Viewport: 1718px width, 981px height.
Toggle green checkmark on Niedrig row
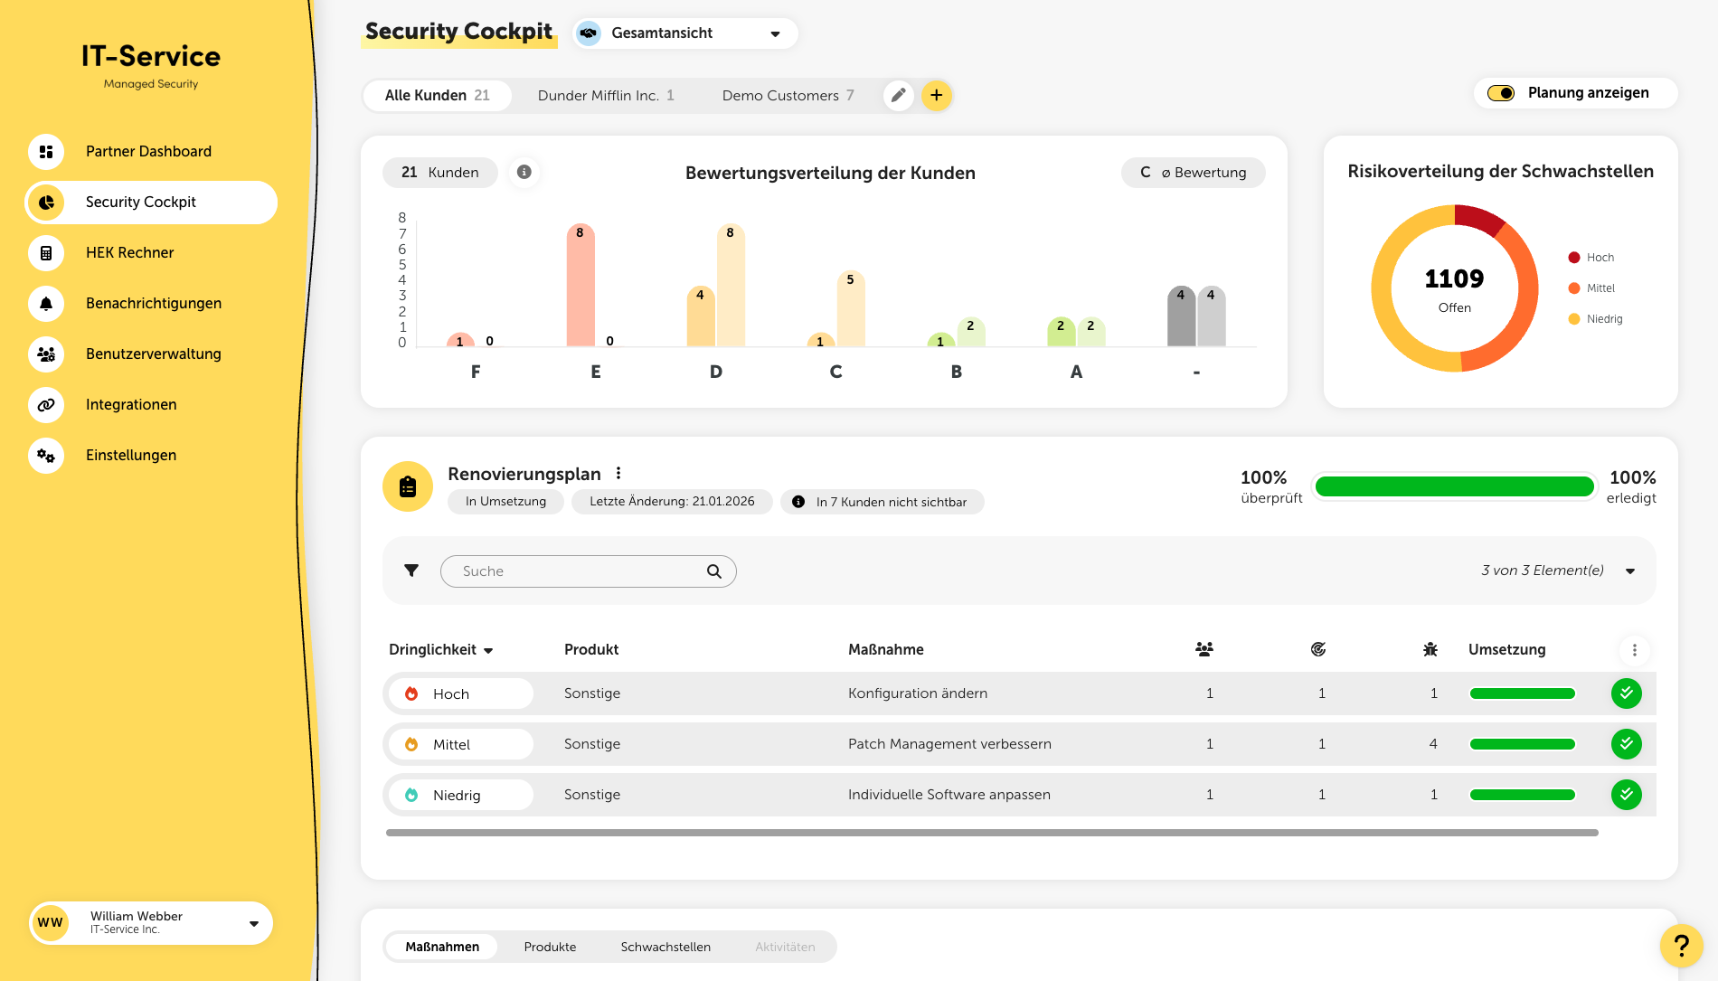(1626, 795)
